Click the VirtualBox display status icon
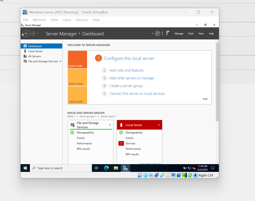The width and height of the screenshot is (255, 201). pyautogui.click(x=173, y=175)
